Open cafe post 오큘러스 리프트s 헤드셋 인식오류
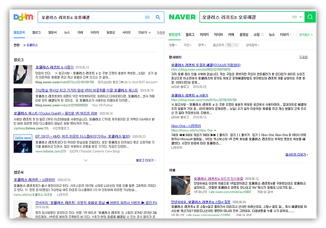Viewport: 326px width, 228px height. 218,178
